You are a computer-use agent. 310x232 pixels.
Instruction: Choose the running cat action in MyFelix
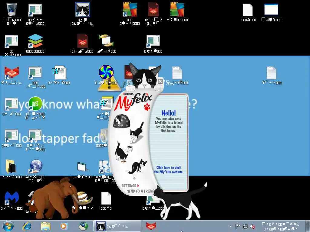(137, 132)
